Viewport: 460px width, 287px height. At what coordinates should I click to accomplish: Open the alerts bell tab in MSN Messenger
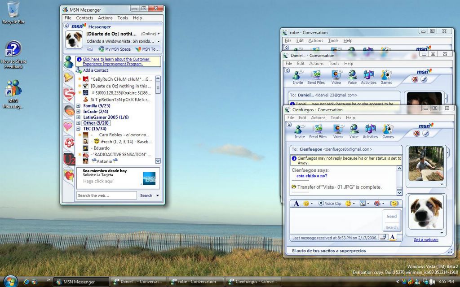click(68, 78)
